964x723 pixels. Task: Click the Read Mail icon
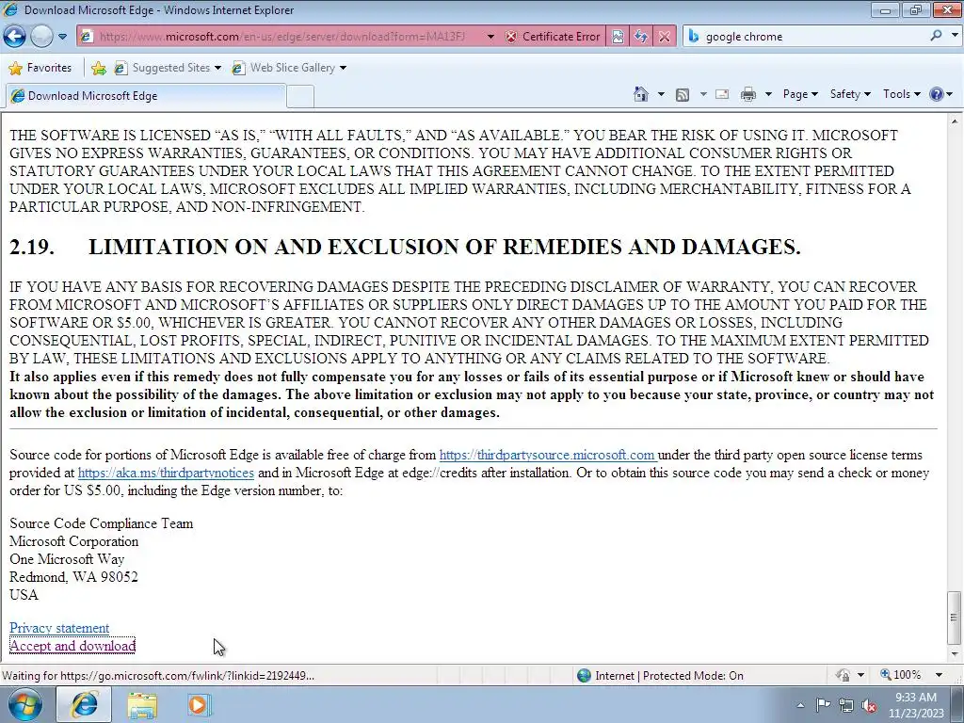click(722, 94)
